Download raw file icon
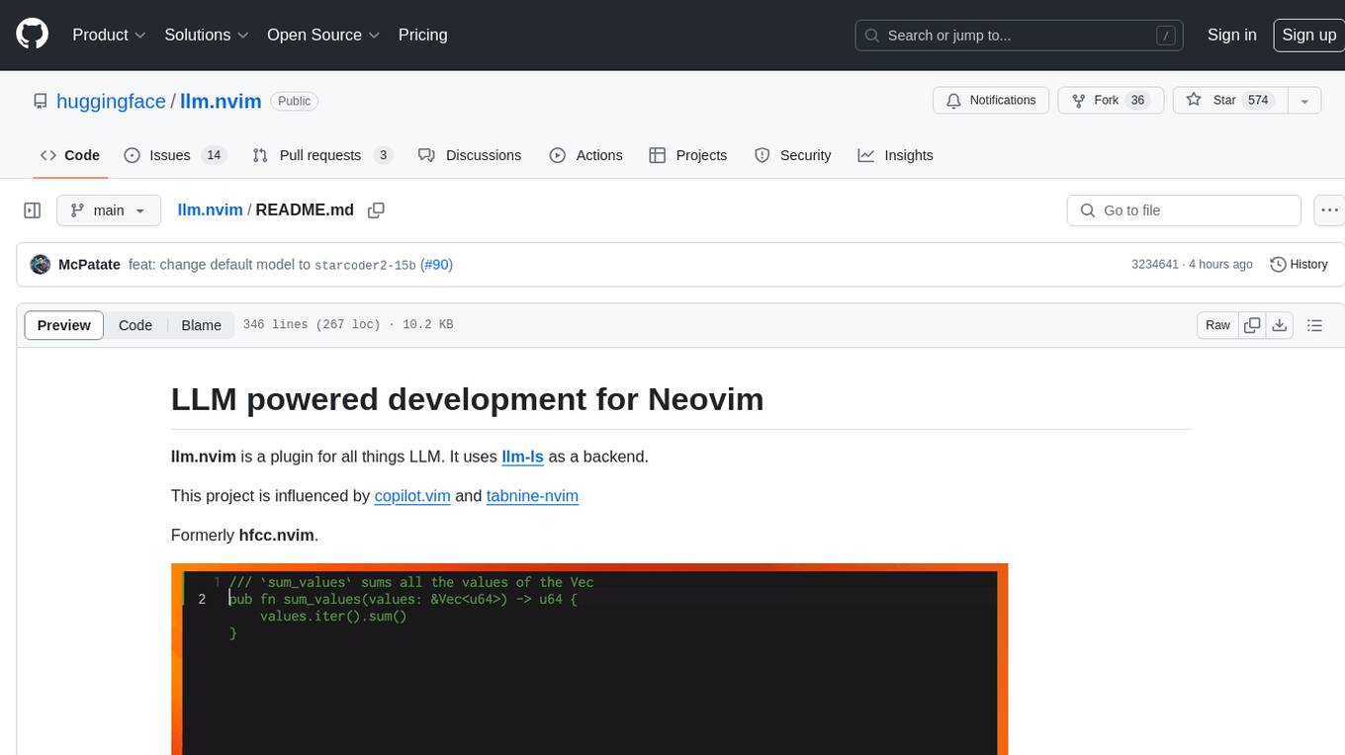Image resolution: width=1345 pixels, height=755 pixels. (1279, 325)
